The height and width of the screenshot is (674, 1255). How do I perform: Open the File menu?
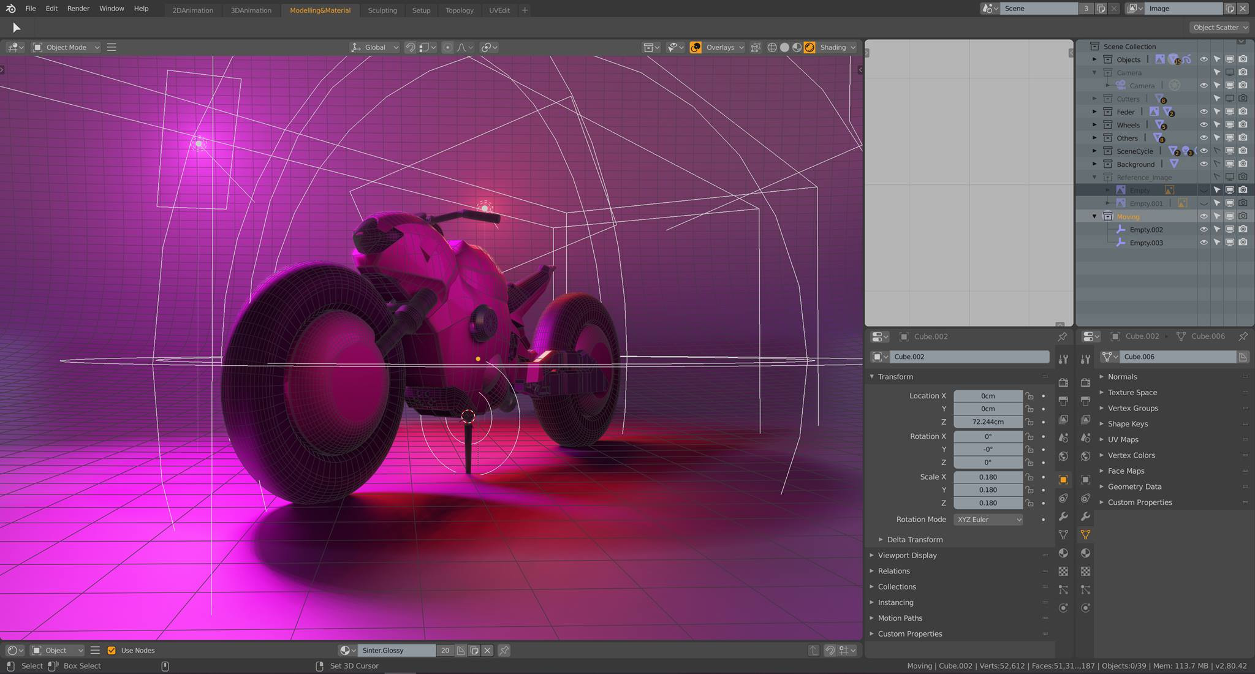31,9
